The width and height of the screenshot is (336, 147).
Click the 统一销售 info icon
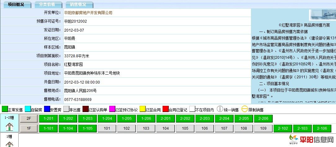click(x=220, y=109)
